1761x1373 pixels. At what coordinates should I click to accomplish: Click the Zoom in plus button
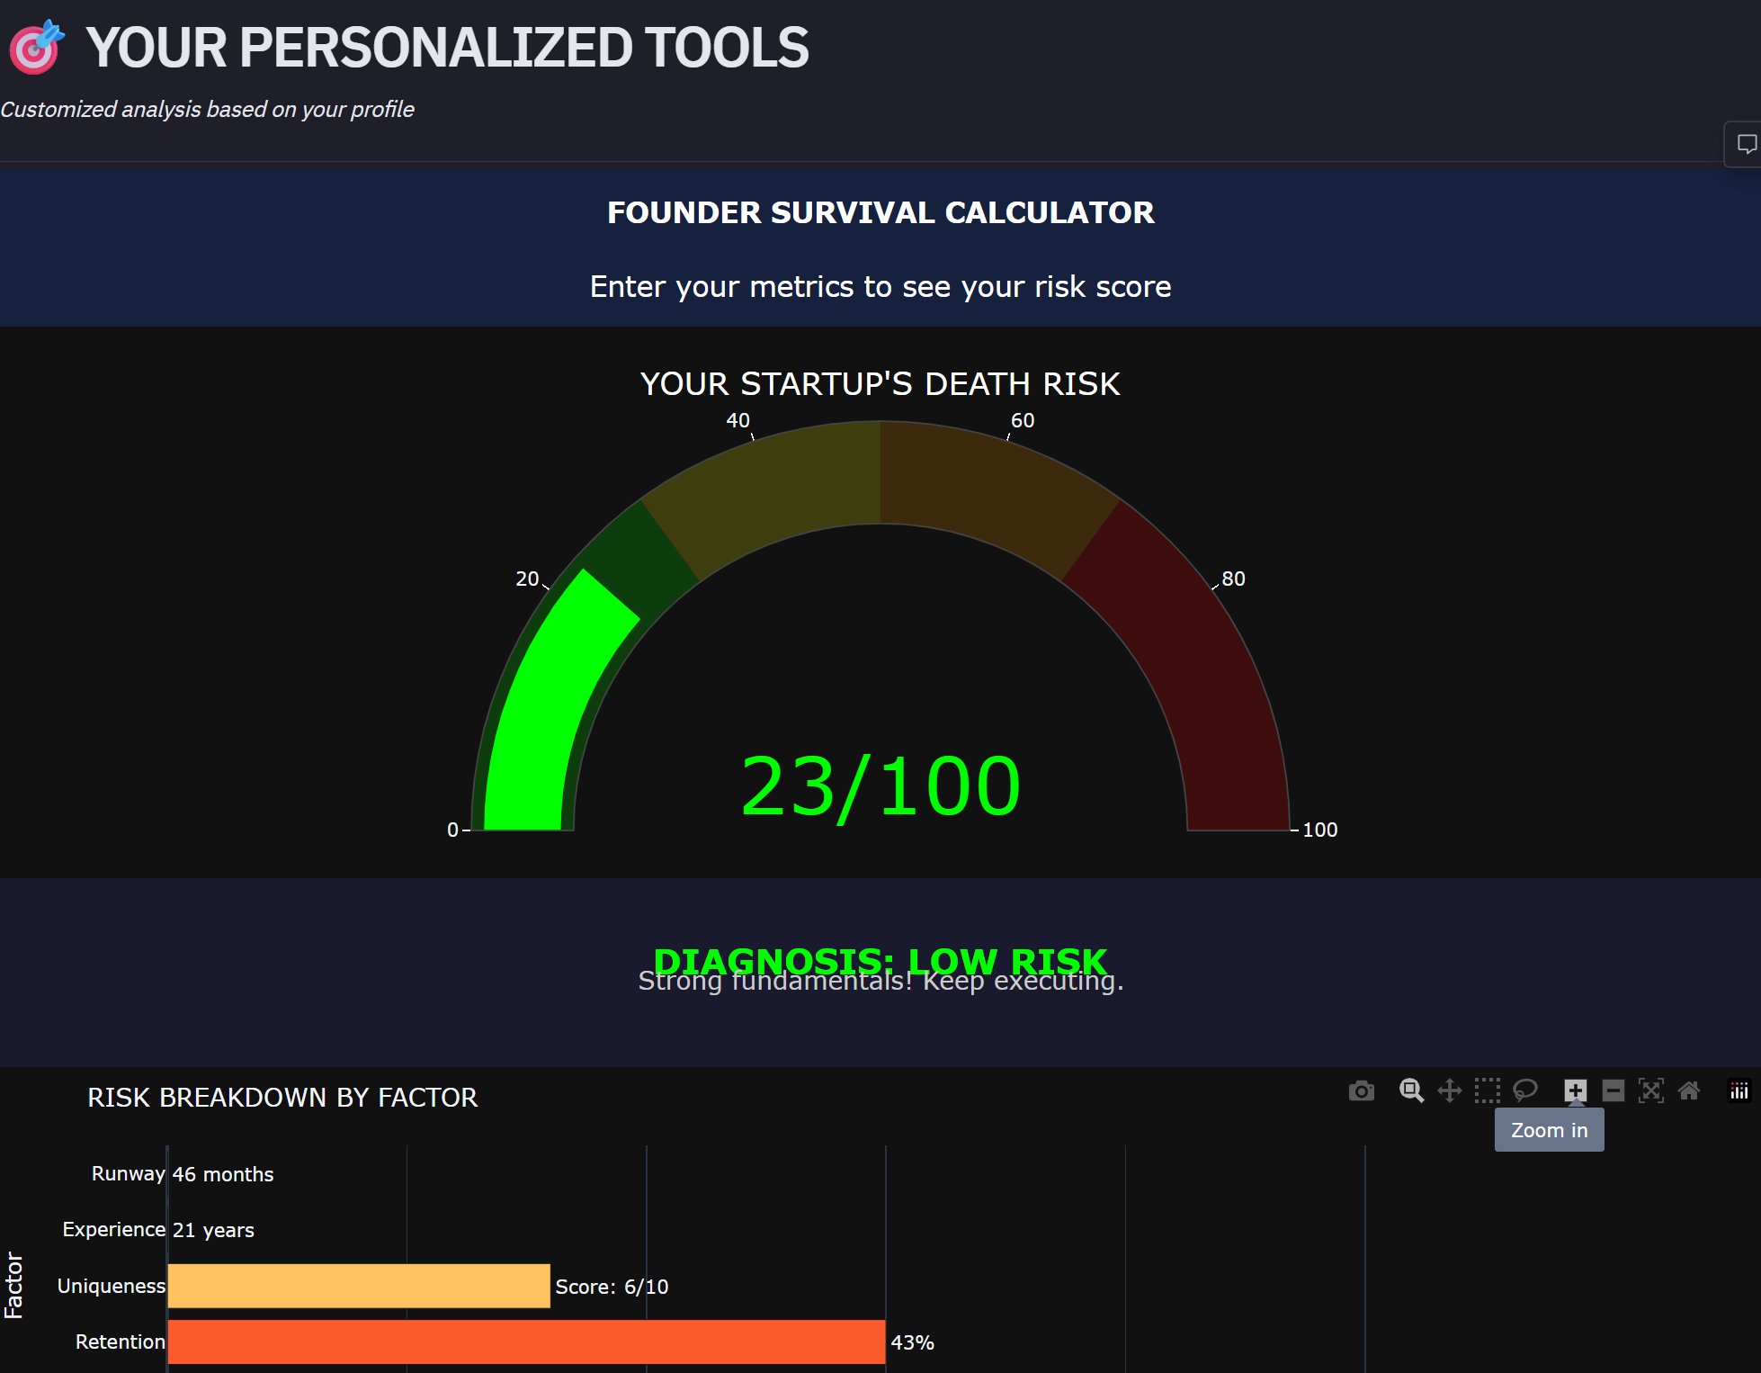tap(1575, 1091)
